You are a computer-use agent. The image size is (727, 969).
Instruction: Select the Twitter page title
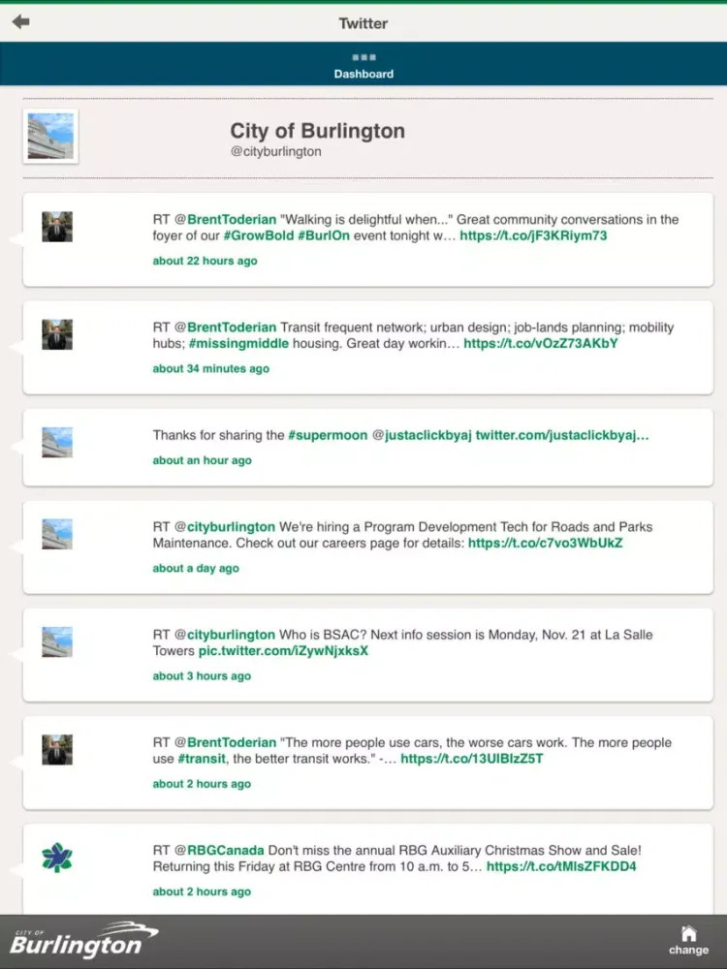pos(363,23)
